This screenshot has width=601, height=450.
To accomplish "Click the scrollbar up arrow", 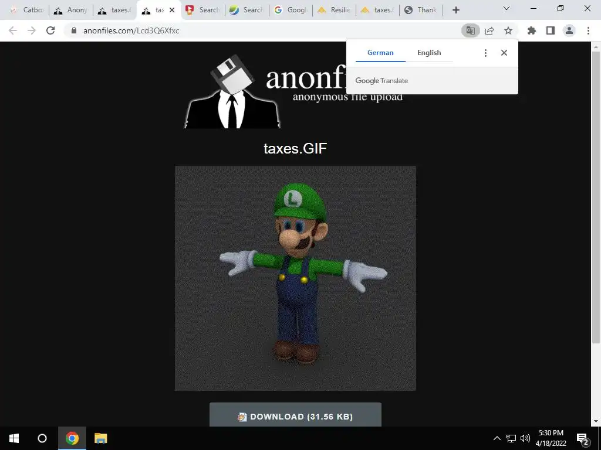I will click(x=596, y=47).
